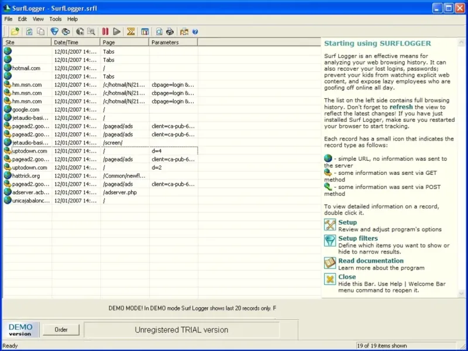
Task: Click the sigma summary toolbar icon
Action: click(131, 32)
